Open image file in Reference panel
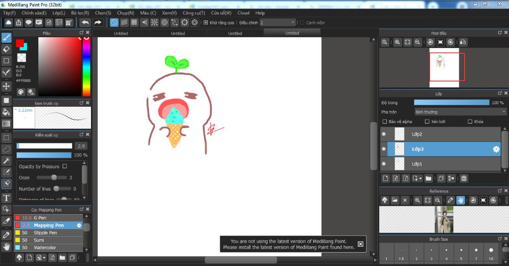 tap(395, 200)
